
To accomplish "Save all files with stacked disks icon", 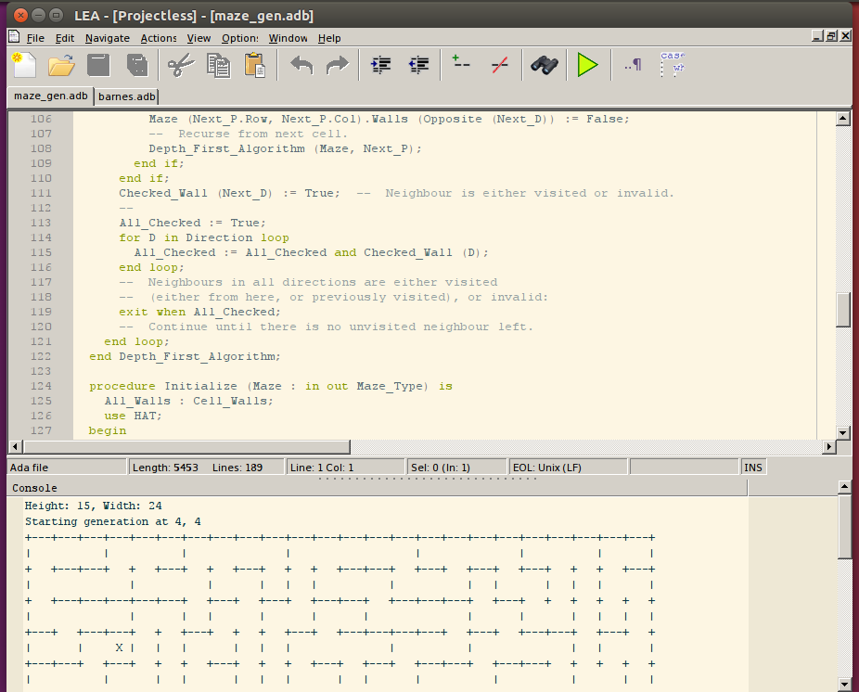I will 137,65.
